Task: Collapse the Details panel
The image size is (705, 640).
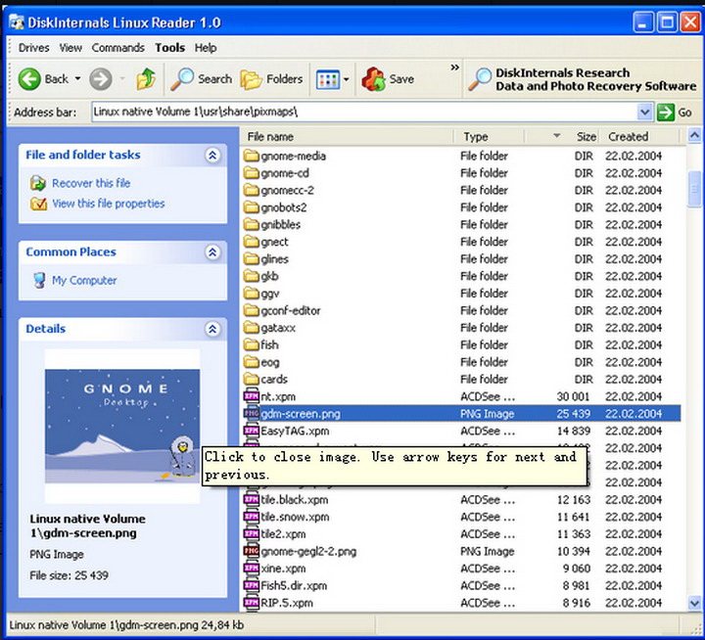Action: pos(212,330)
